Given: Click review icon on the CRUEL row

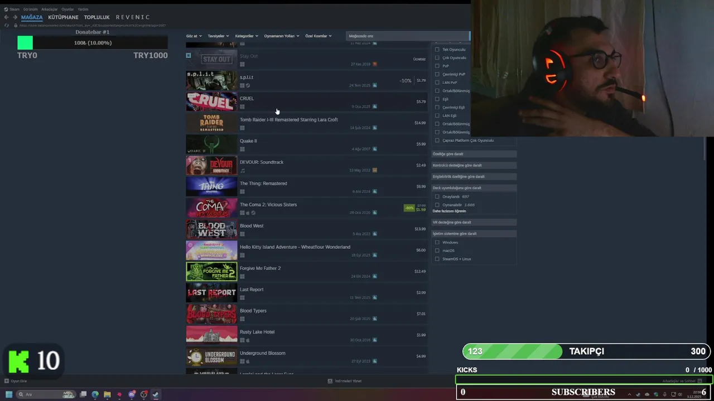Looking at the screenshot, I should click(x=375, y=106).
